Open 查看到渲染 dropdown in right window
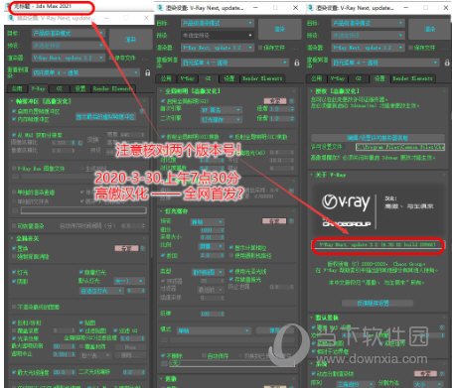The height and width of the screenshot is (388, 452). [x=385, y=63]
